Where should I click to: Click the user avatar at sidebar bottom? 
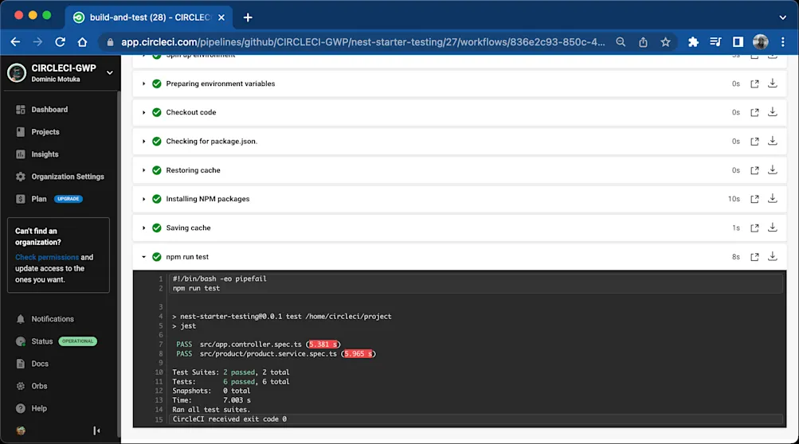pyautogui.click(x=21, y=430)
